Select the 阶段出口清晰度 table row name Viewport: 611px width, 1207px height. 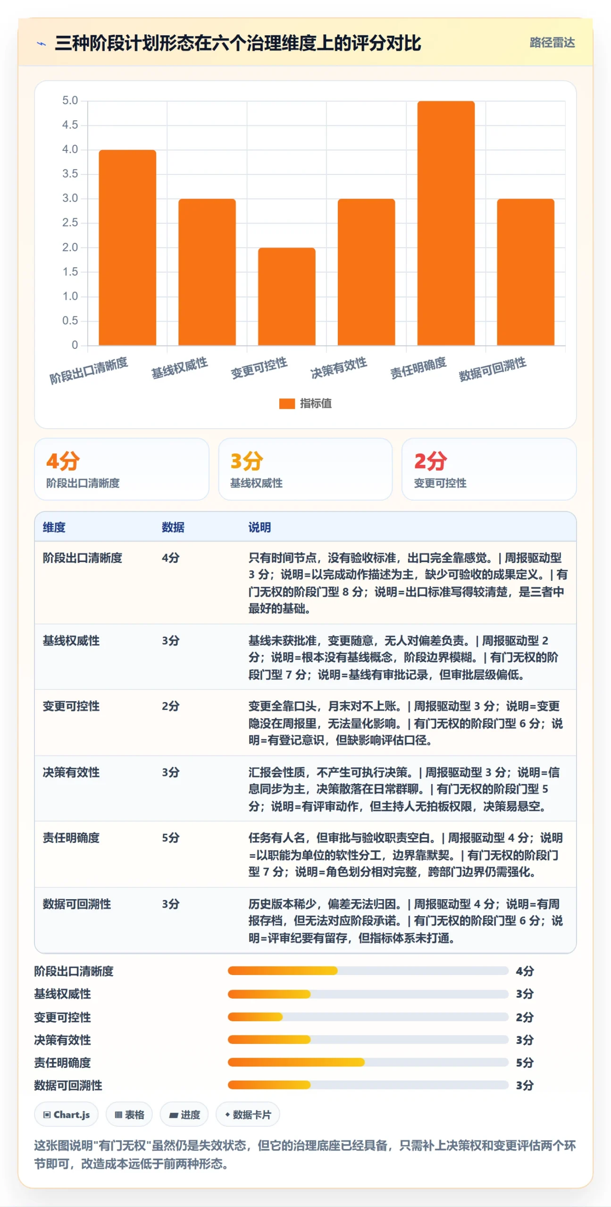[x=82, y=557]
